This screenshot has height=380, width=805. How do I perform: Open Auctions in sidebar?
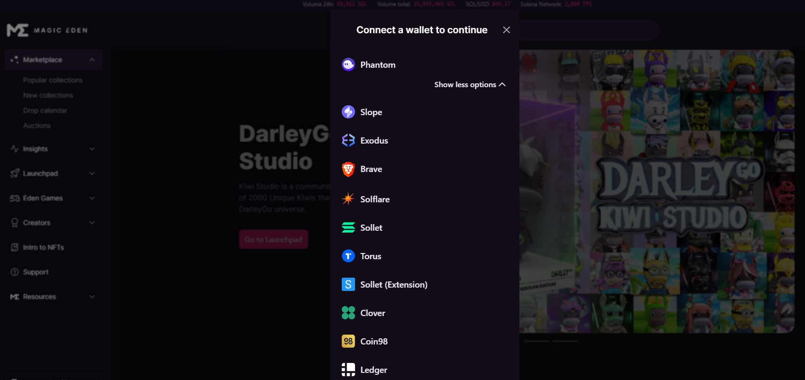pyautogui.click(x=37, y=126)
